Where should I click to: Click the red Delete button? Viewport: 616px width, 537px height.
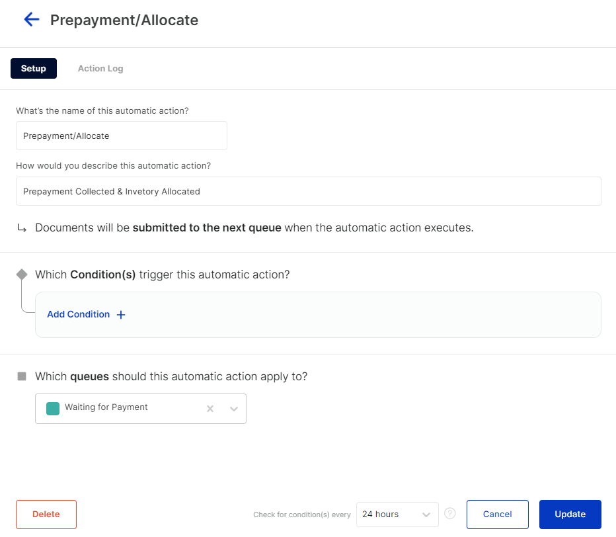click(46, 515)
